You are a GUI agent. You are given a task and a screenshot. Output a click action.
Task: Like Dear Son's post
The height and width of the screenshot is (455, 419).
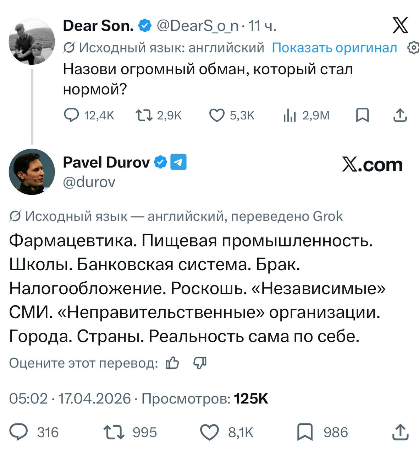pos(216,115)
